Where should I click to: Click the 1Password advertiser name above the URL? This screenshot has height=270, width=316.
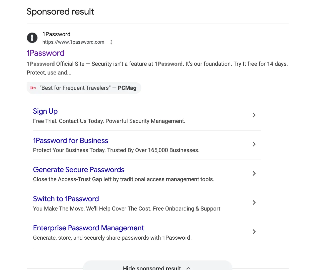tap(57, 34)
